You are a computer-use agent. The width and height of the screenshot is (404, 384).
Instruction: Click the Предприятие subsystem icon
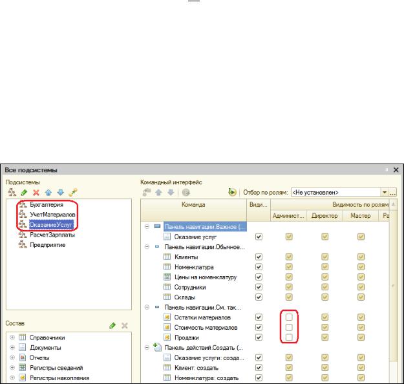(x=23, y=244)
